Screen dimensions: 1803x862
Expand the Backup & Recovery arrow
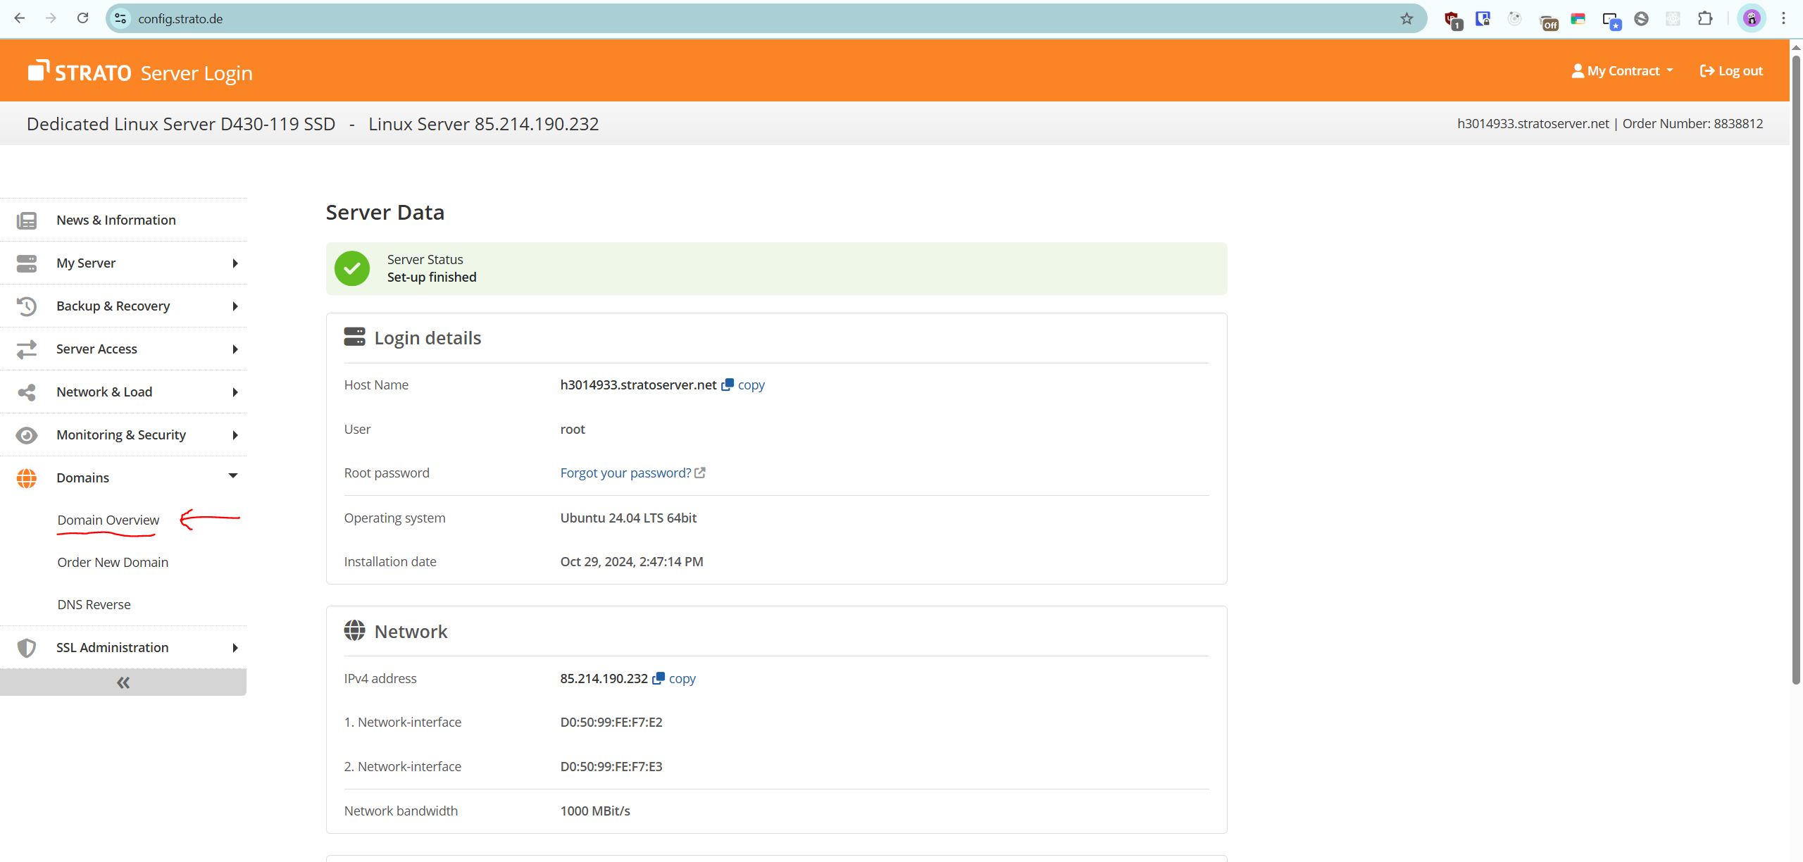click(235, 306)
